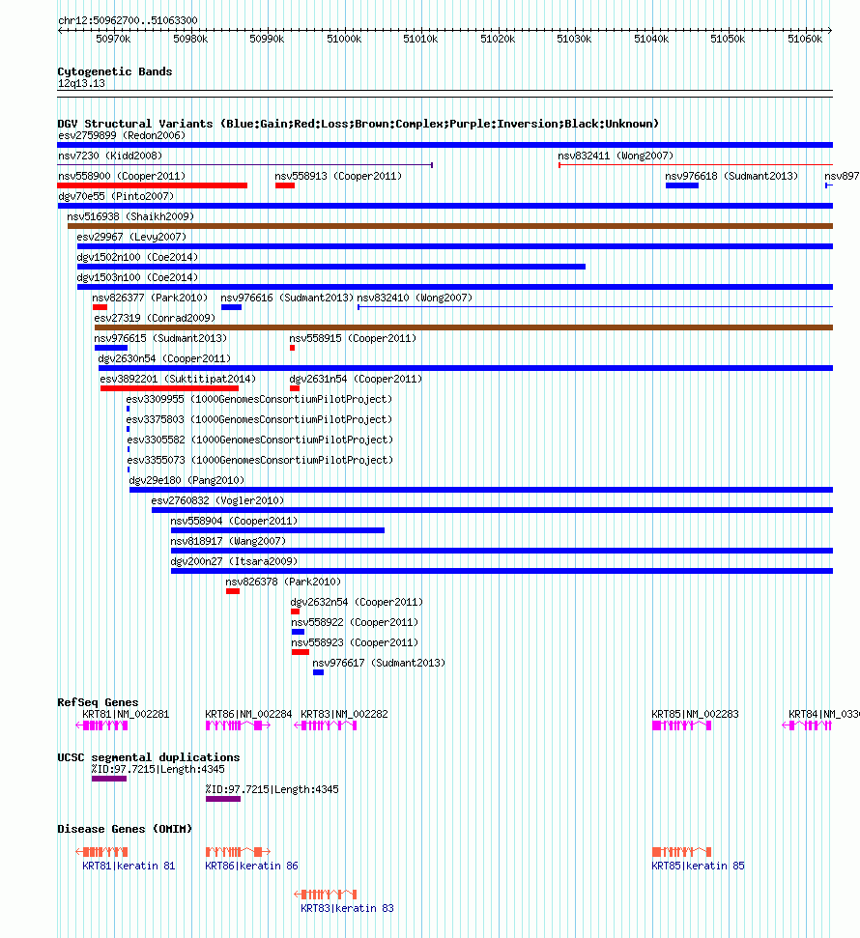Open the KRT85|keratin 85 link

[698, 866]
